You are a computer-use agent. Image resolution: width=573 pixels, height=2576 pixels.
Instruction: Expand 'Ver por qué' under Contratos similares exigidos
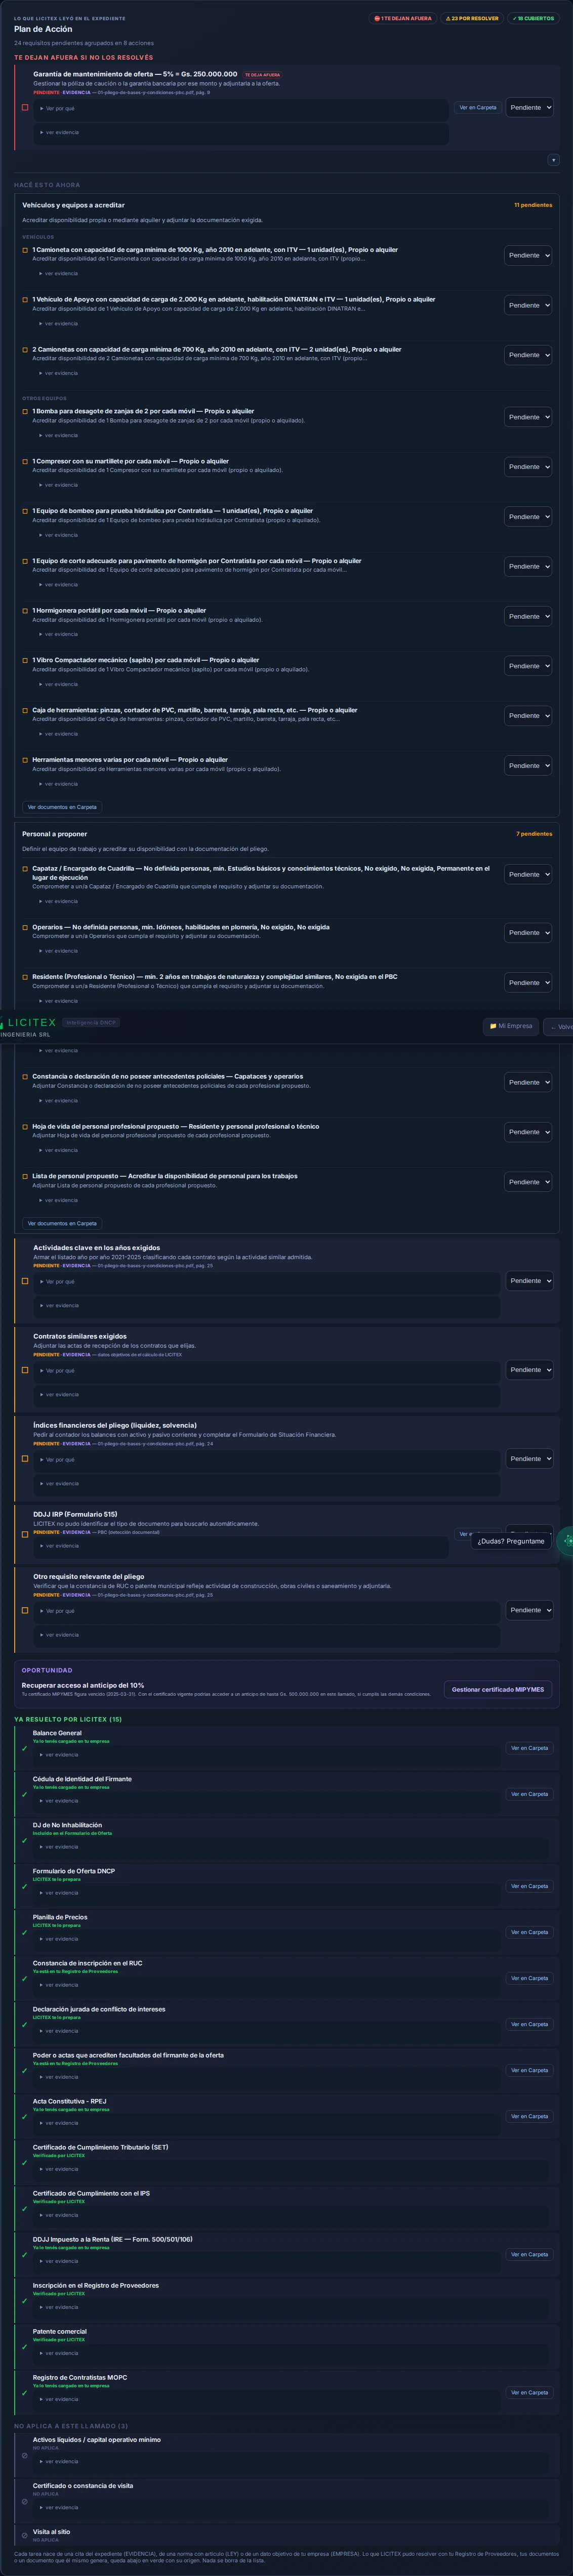(57, 1370)
